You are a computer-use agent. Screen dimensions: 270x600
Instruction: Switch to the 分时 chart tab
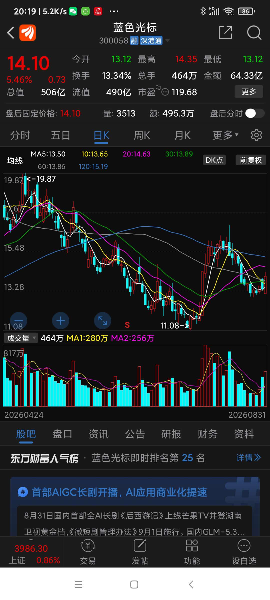click(20, 135)
